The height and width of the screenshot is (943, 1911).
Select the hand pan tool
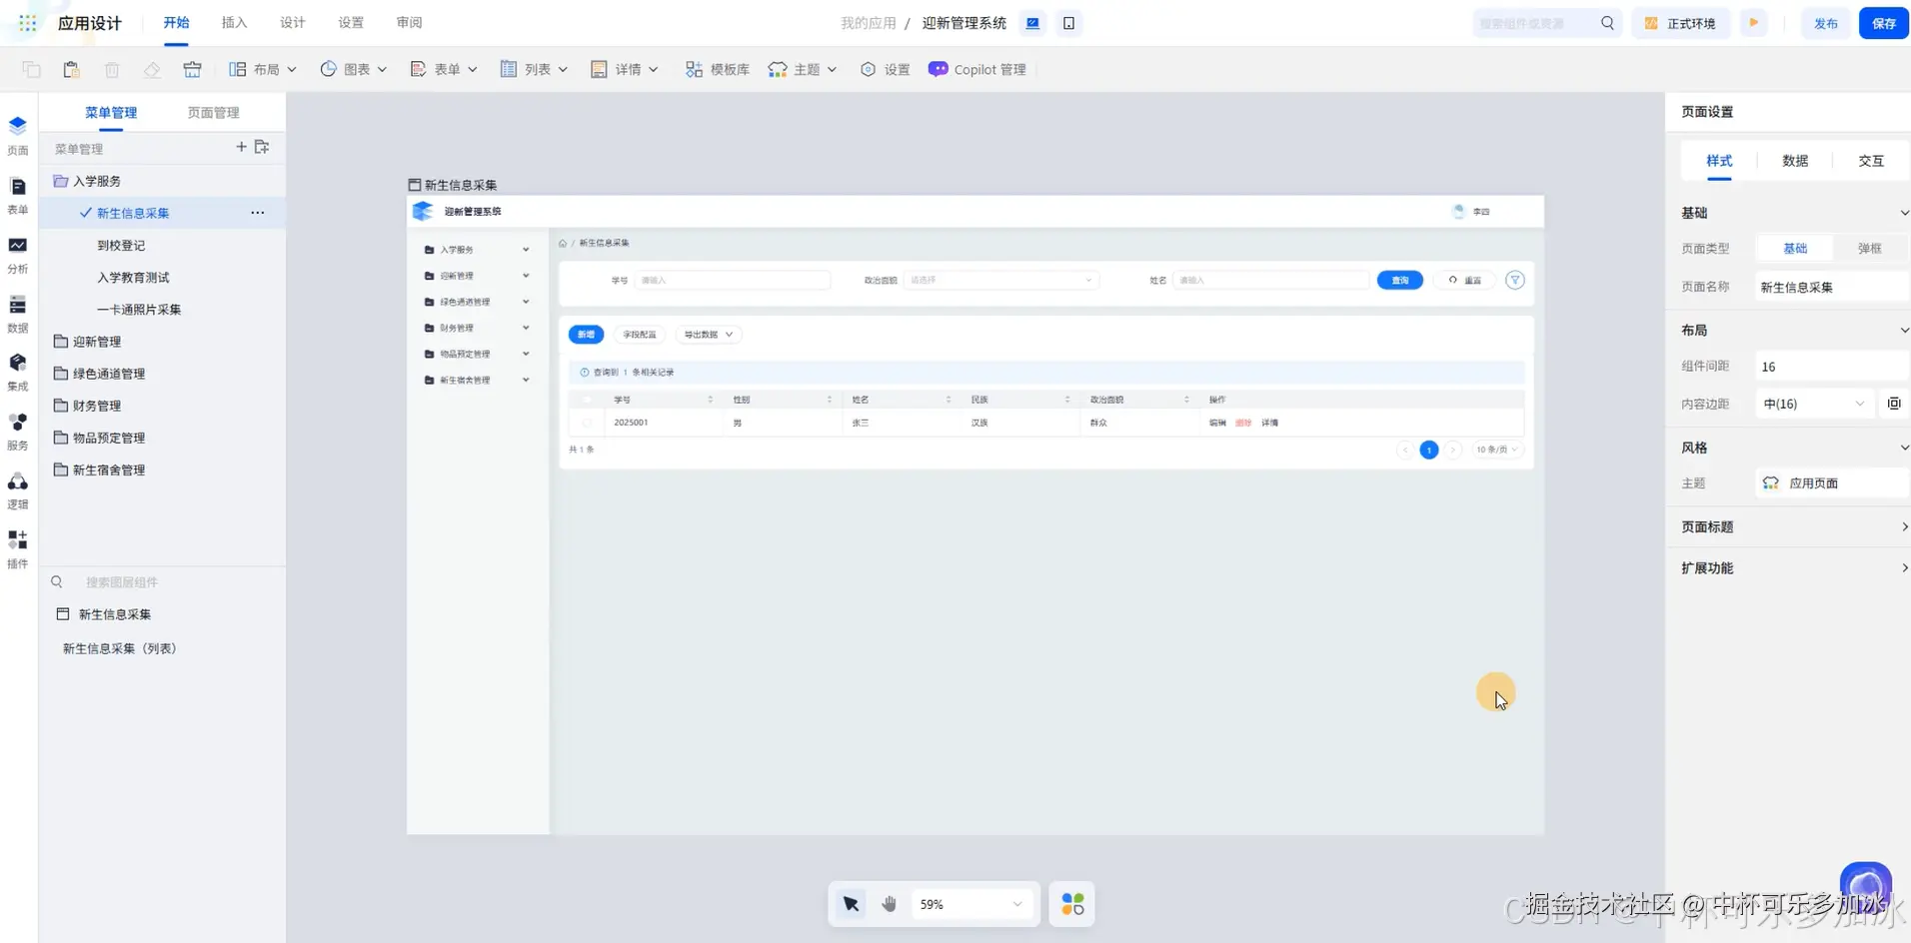pos(889,904)
